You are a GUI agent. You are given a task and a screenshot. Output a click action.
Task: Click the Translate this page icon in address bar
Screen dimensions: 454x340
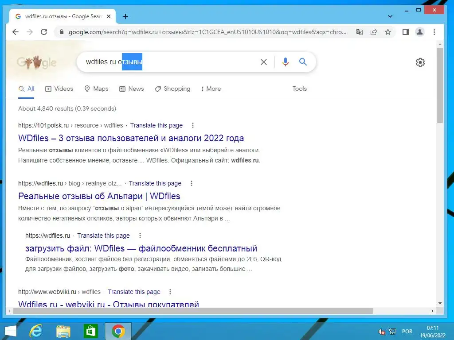pos(359,32)
